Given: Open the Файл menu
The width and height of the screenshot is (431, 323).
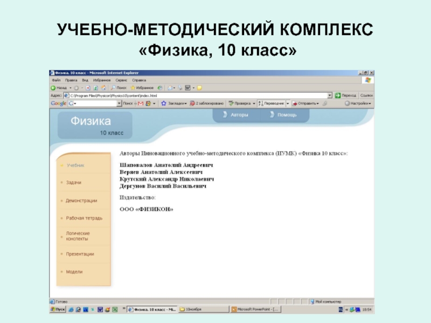Looking at the screenshot, I should [56, 80].
